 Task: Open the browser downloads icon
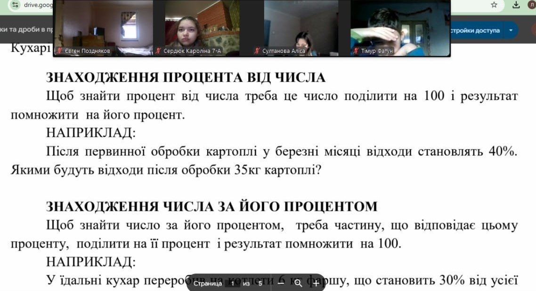point(516,5)
